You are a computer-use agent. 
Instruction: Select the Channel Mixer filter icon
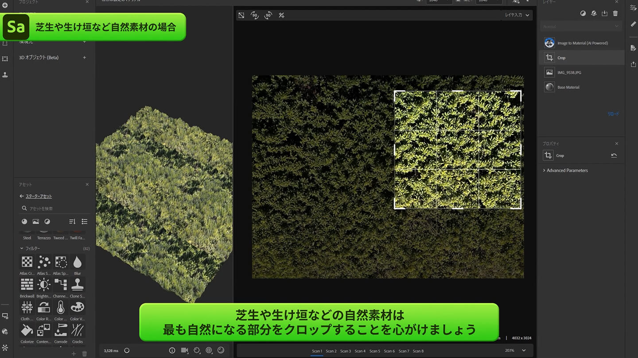coord(61,285)
